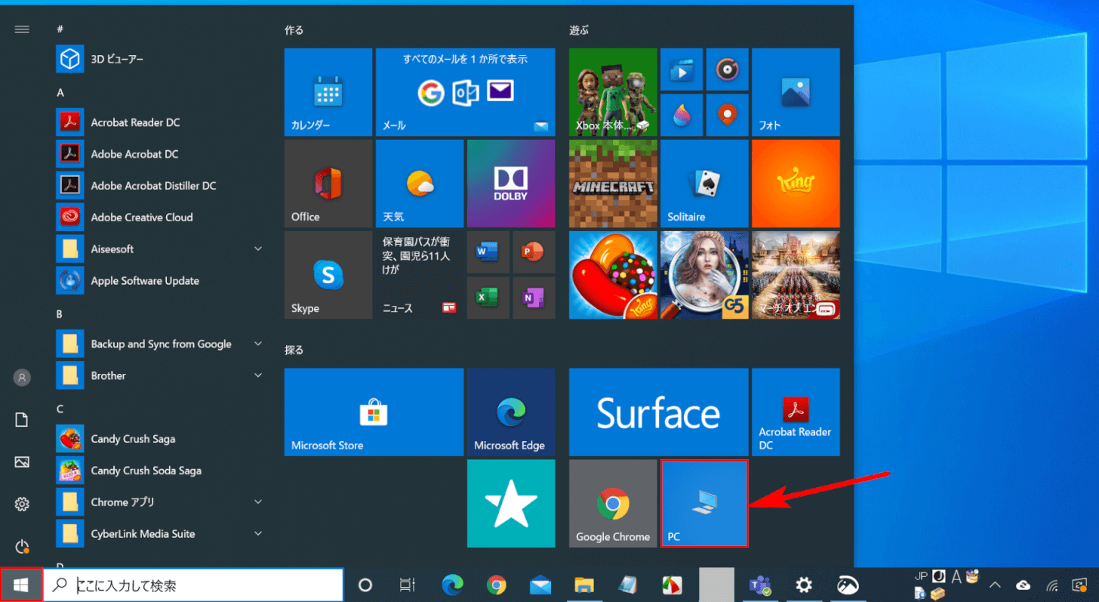
Task: Open the カレンダー tile
Action: click(328, 92)
